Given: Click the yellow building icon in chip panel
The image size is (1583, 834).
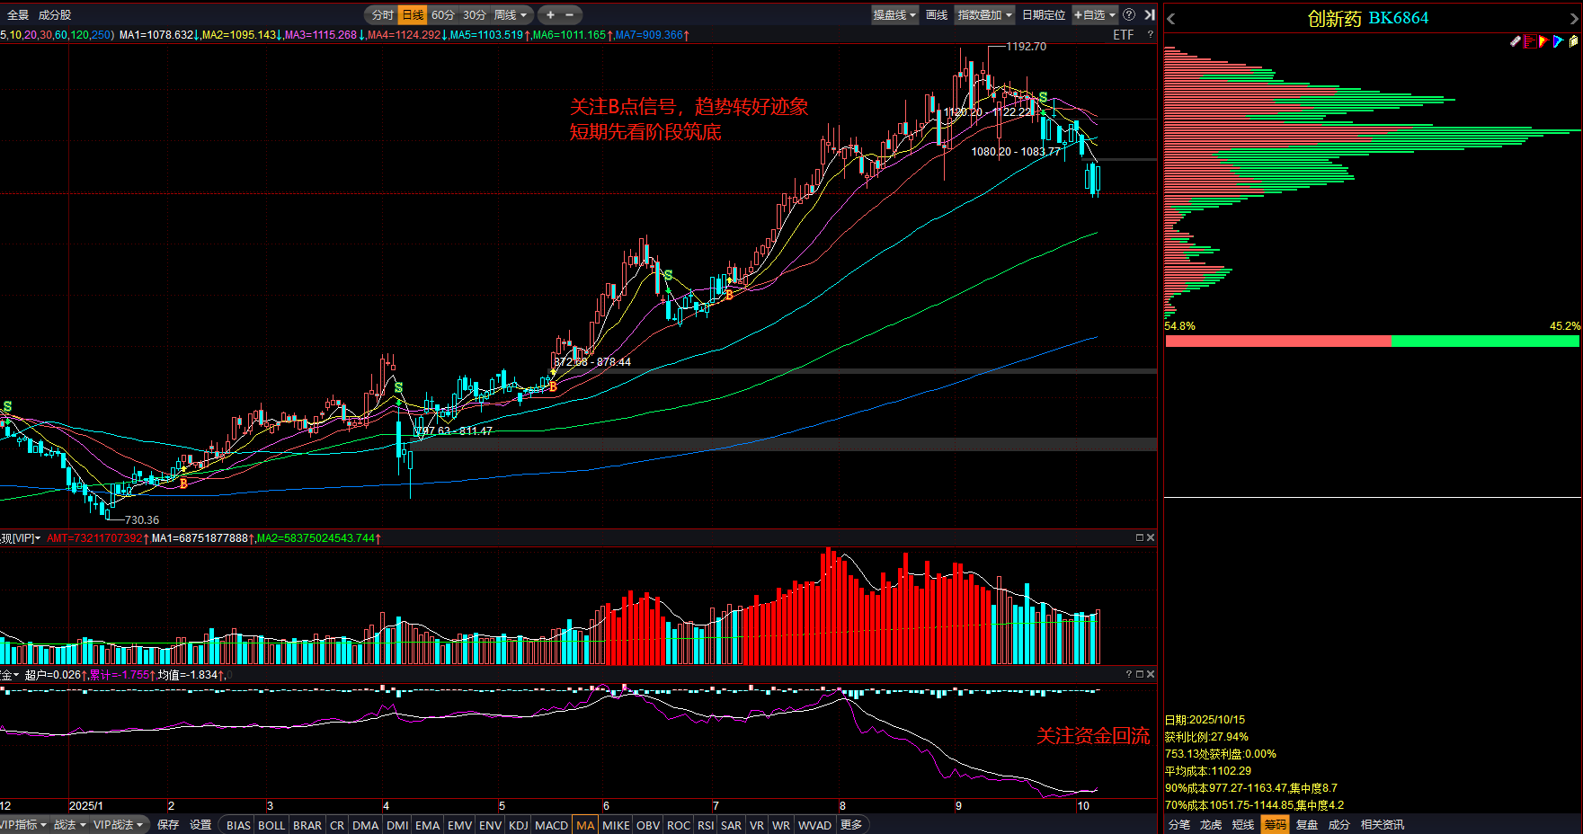Looking at the screenshot, I should (x=1573, y=41).
